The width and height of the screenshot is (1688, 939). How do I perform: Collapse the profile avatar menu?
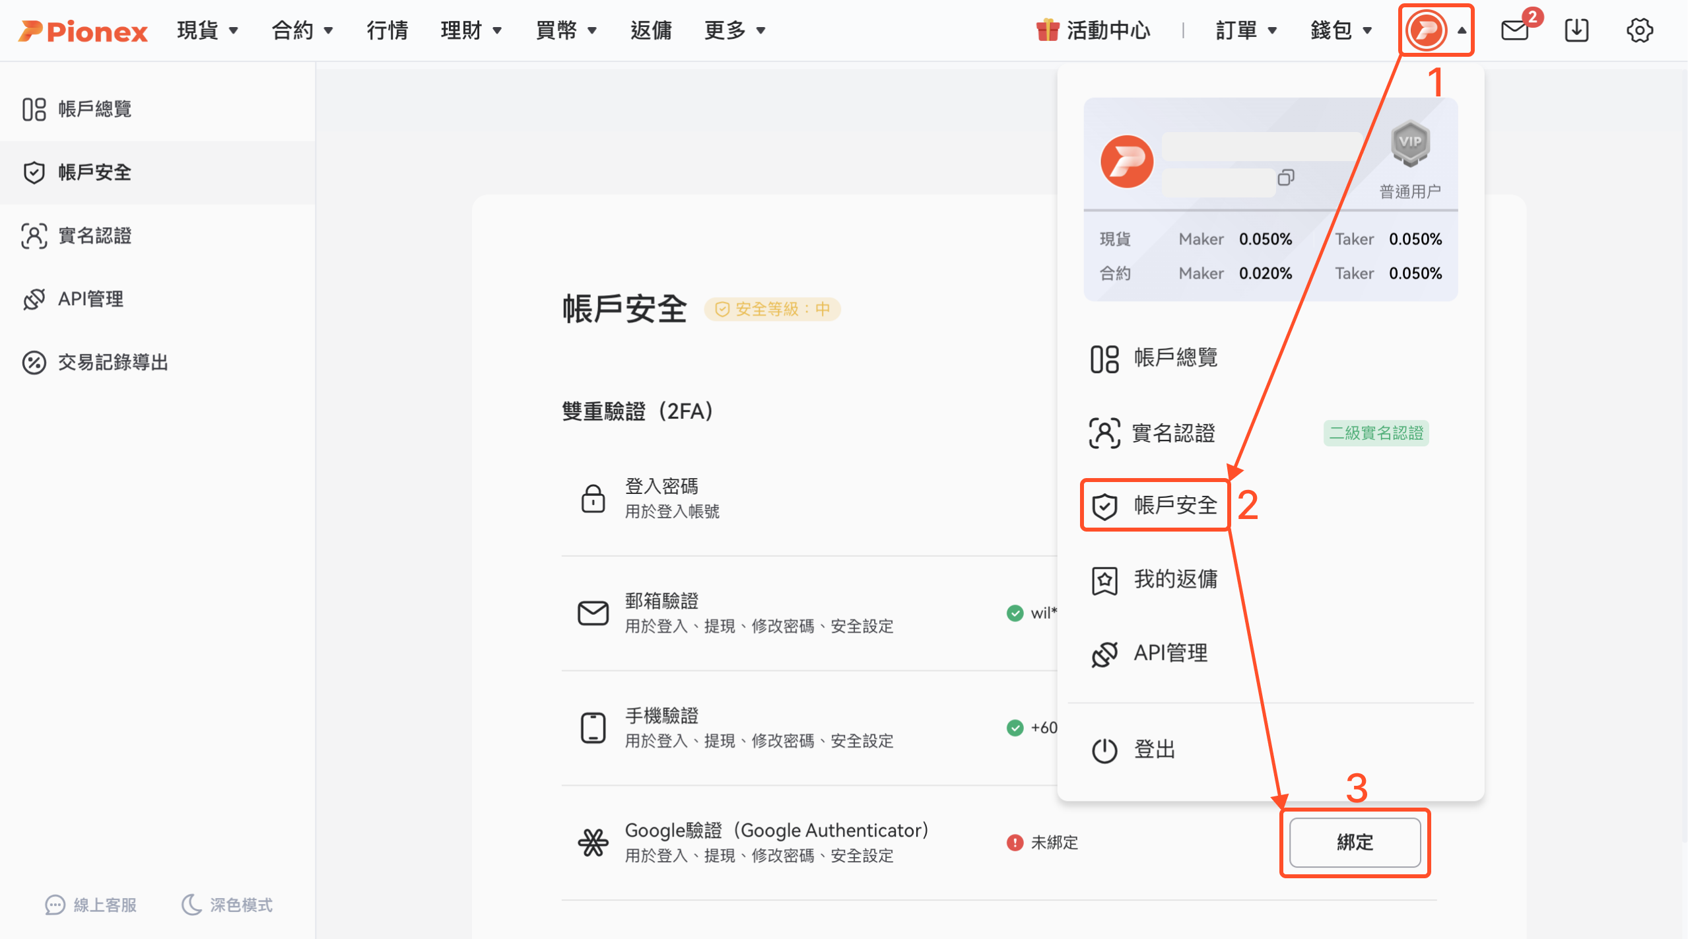[1436, 30]
